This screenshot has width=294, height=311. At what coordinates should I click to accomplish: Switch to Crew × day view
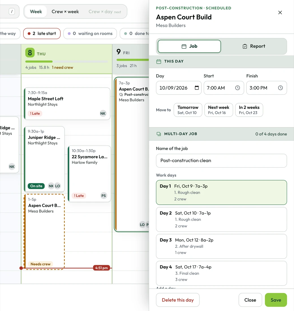pyautogui.click(x=105, y=12)
